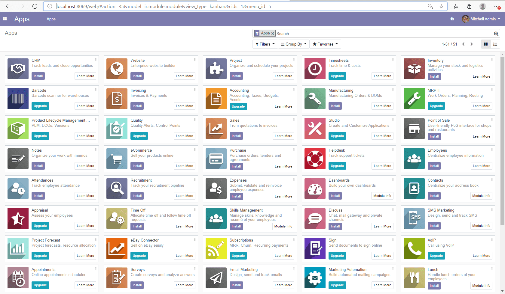The height and width of the screenshot is (294, 505).
Task: Open the Favorites dropdown
Action: pyautogui.click(x=325, y=44)
